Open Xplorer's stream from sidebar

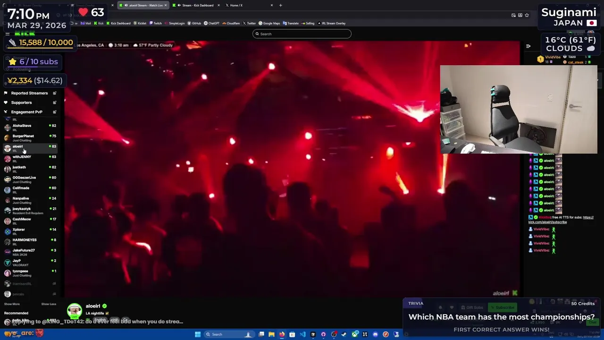(x=30, y=231)
